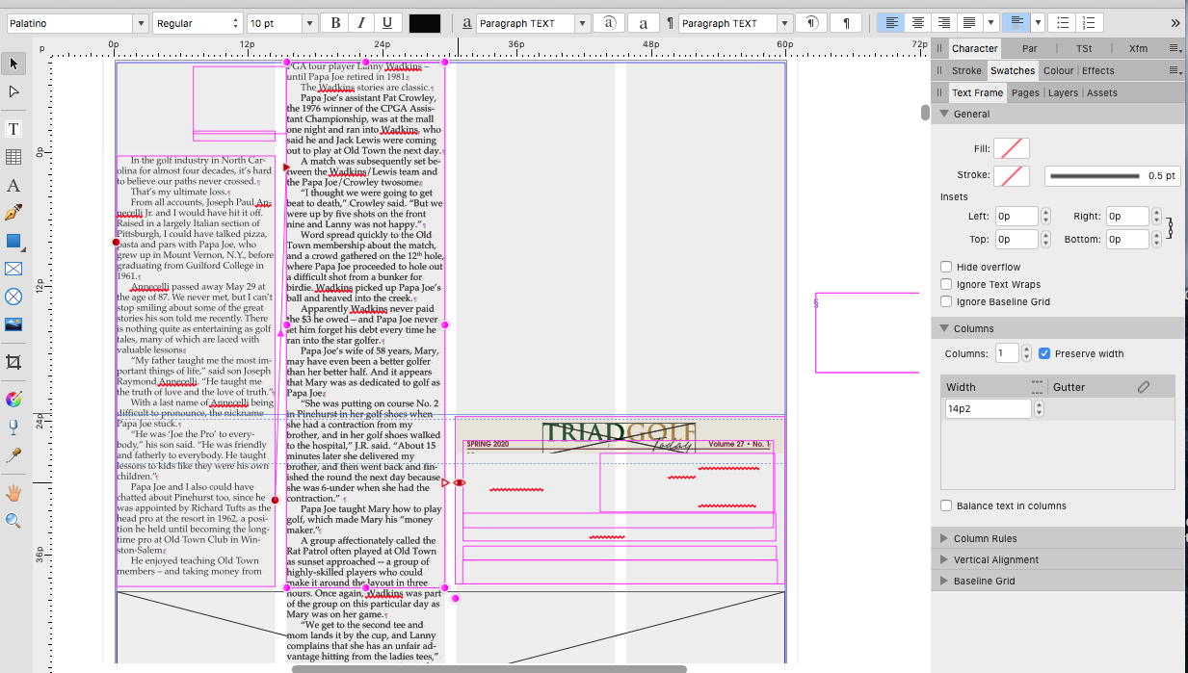
Task: Expand the Vertical Alignment section
Action: (944, 559)
